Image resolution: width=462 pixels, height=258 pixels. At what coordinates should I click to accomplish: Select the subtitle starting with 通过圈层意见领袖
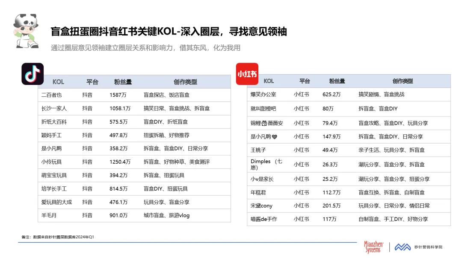coord(145,47)
